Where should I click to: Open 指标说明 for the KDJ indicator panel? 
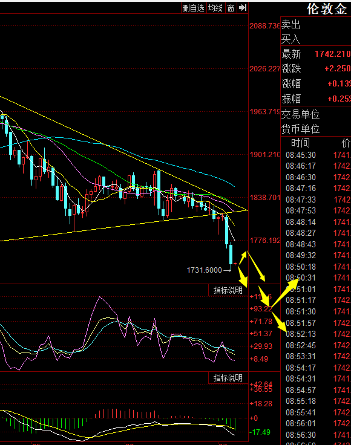click(228, 290)
